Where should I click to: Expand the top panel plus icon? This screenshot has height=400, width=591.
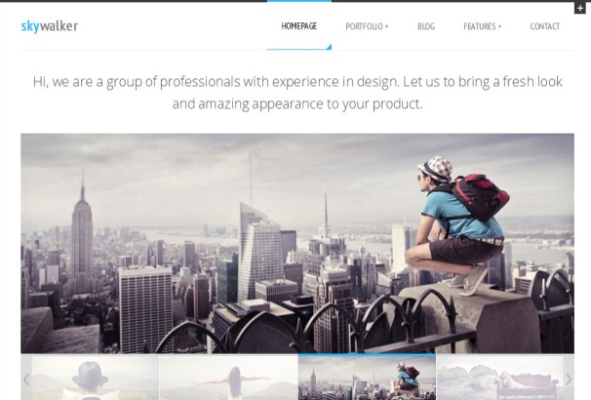(x=579, y=8)
